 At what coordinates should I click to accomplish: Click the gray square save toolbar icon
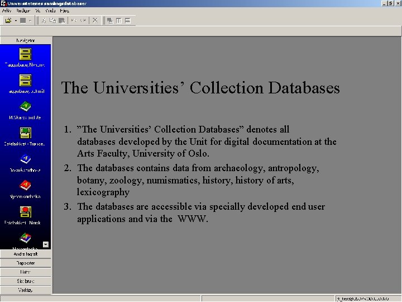(23, 21)
